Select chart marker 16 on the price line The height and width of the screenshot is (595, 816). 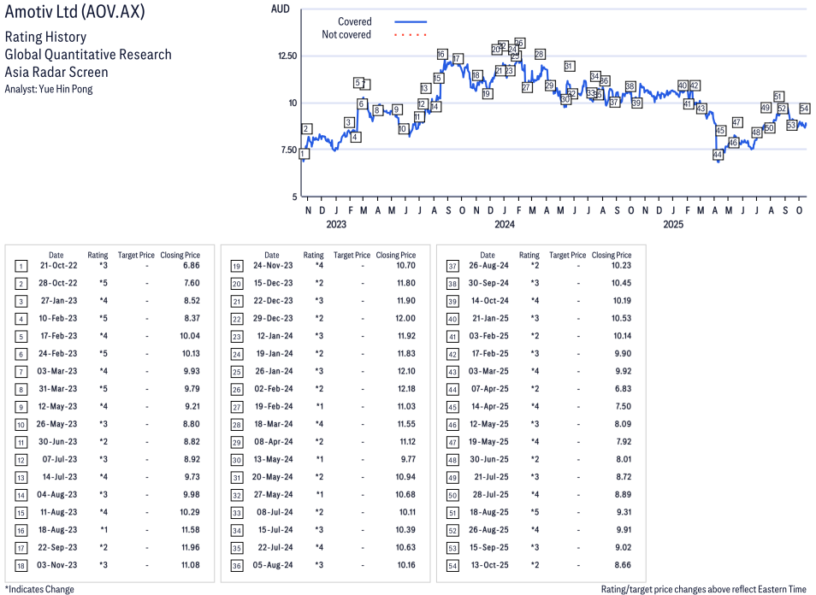(x=441, y=55)
